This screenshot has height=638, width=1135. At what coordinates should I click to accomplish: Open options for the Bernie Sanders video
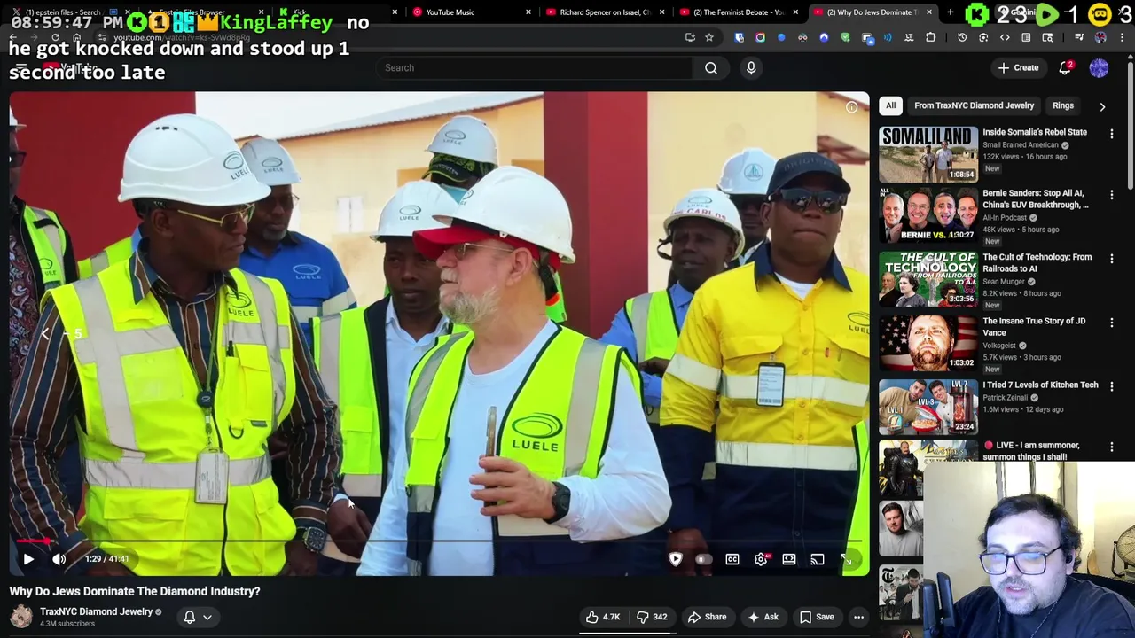[x=1112, y=194]
